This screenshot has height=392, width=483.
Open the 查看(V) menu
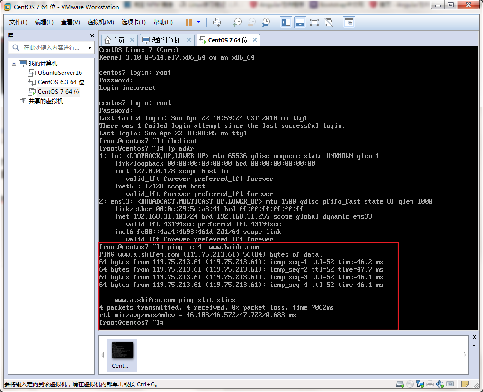pyautogui.click(x=70, y=22)
